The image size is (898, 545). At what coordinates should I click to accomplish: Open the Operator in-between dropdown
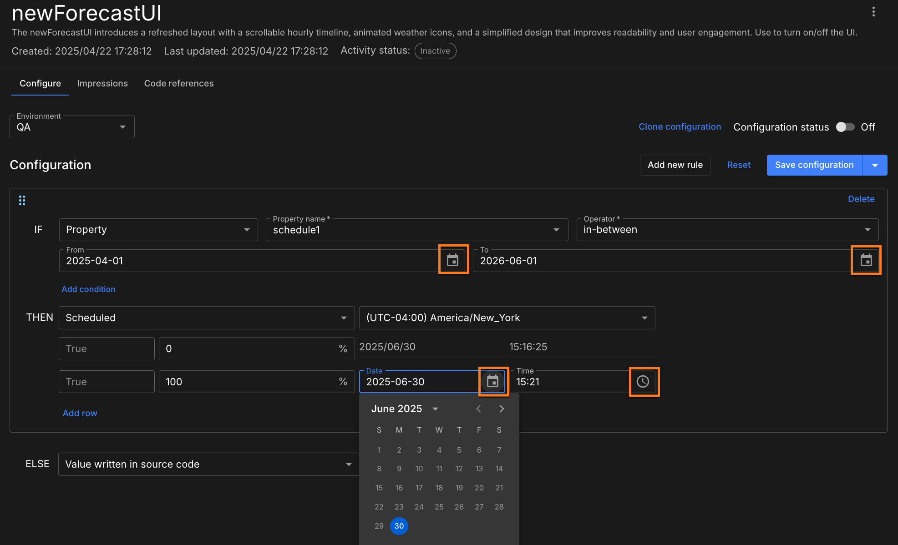click(x=727, y=230)
